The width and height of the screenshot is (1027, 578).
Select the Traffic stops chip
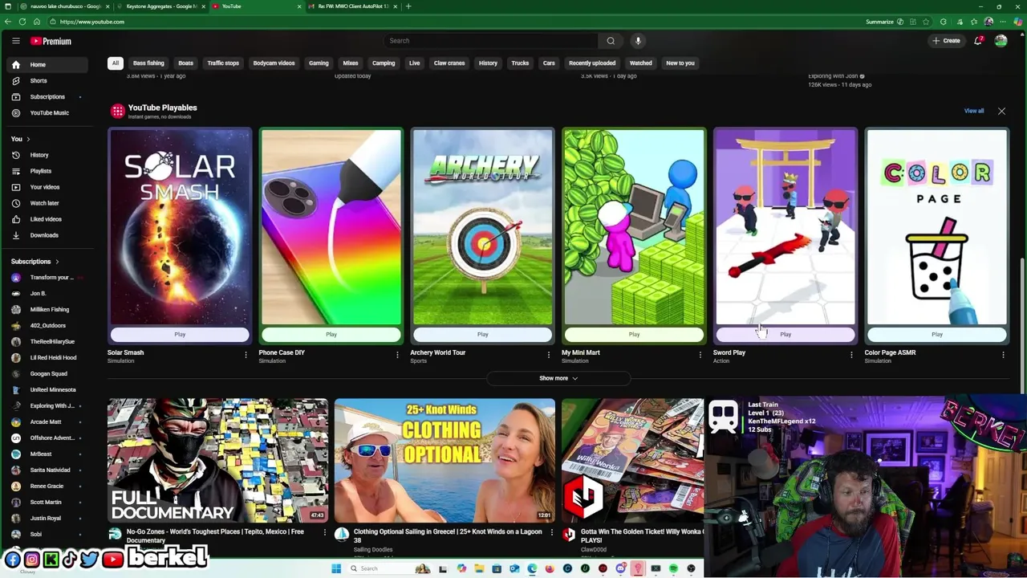pyautogui.click(x=223, y=63)
